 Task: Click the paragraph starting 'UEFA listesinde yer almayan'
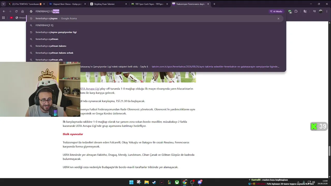pos(129,157)
